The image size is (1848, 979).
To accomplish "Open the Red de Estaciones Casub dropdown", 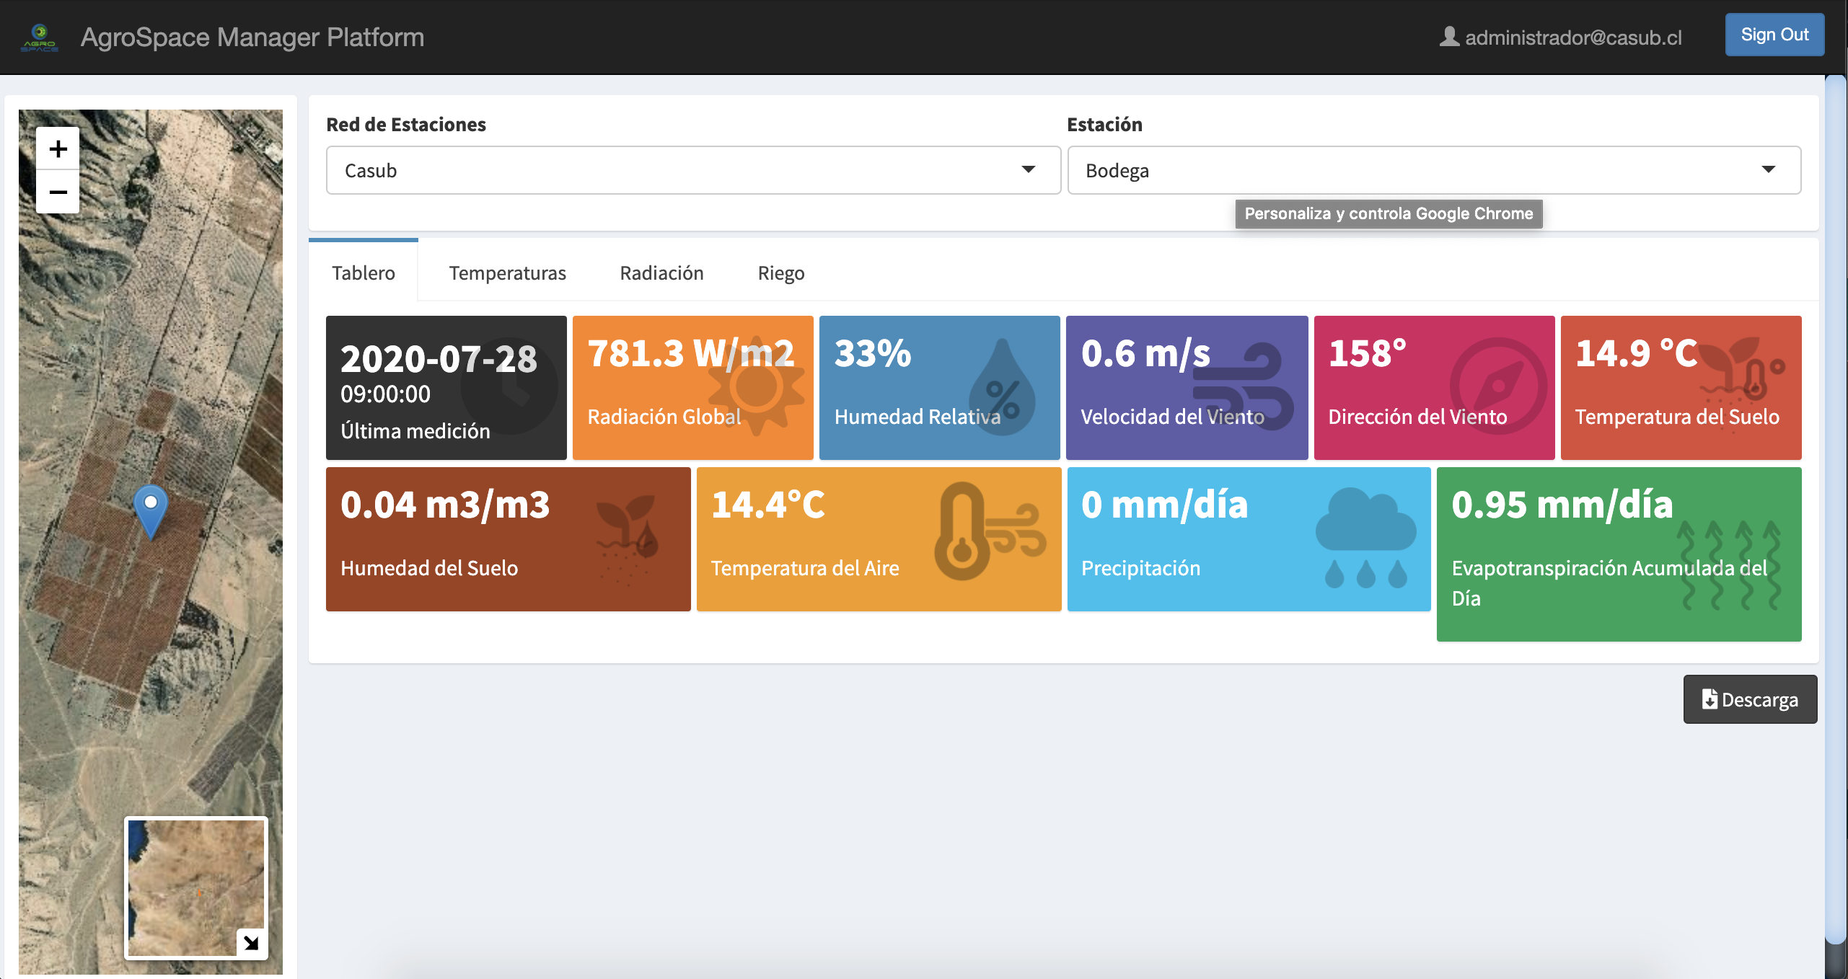I will 692,170.
